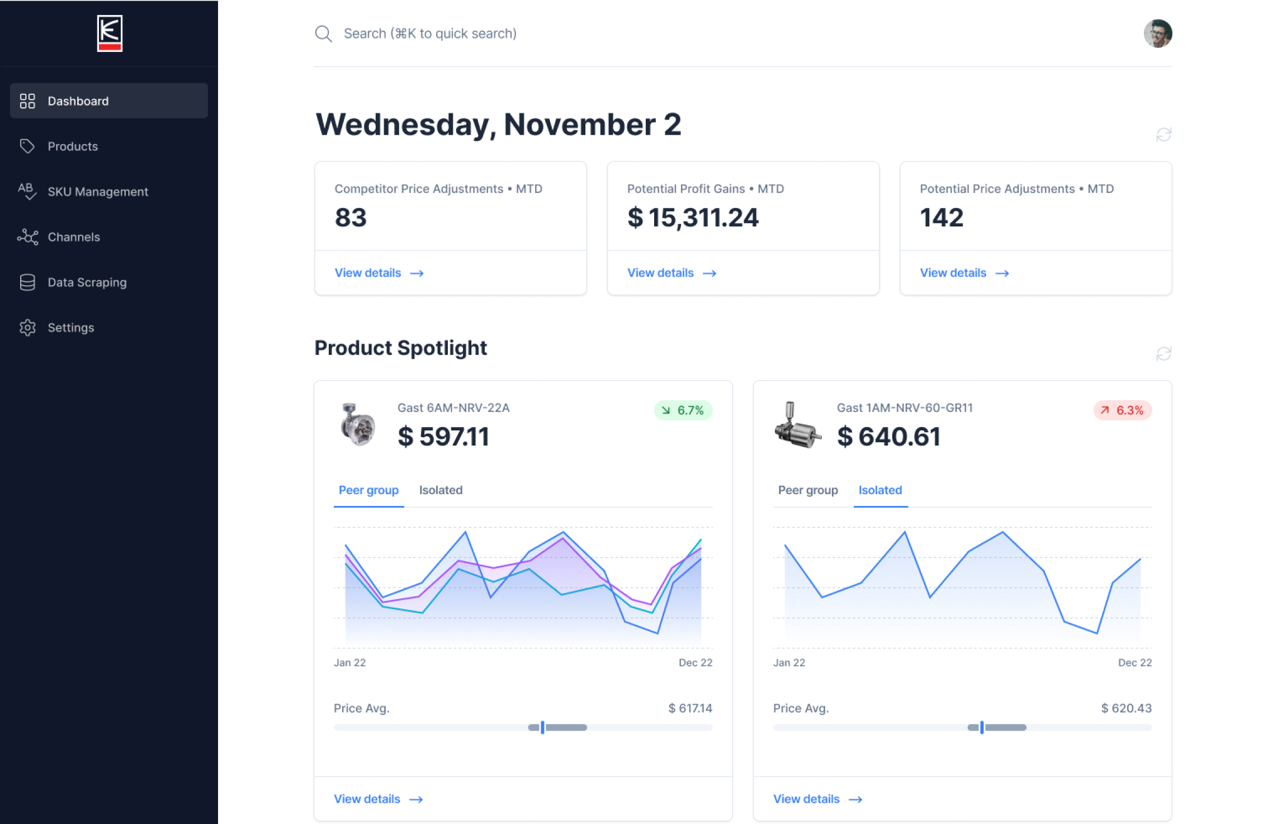Refresh the top metrics with refresh icon

[x=1163, y=135]
